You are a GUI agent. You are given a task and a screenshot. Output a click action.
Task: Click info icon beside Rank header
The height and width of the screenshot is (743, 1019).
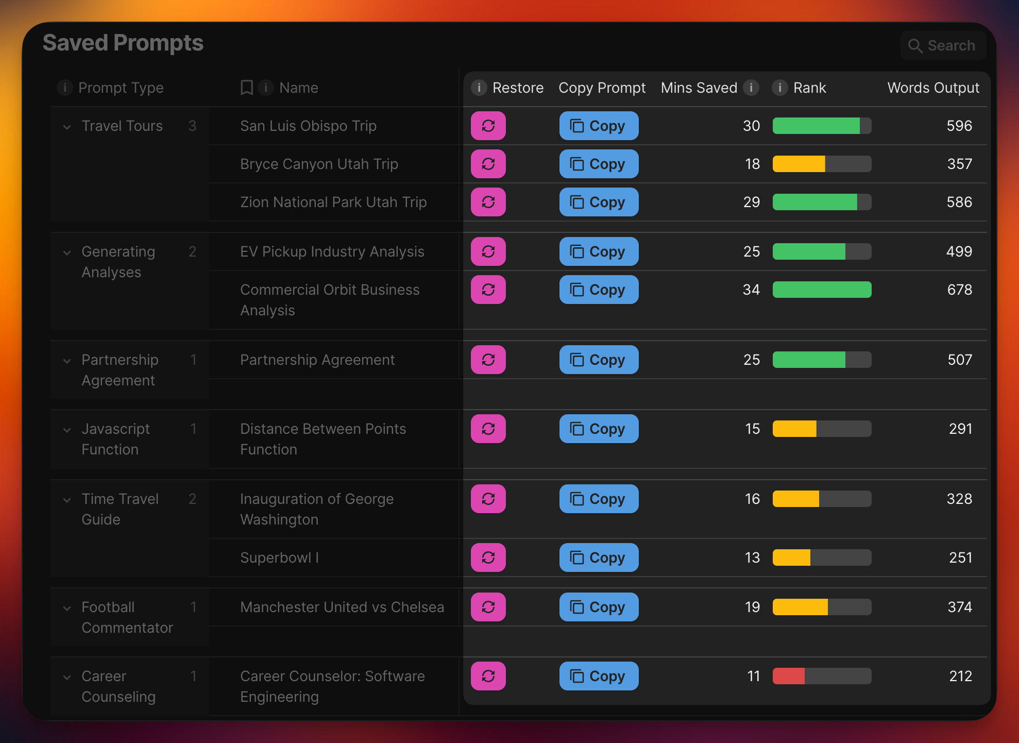pyautogui.click(x=780, y=88)
